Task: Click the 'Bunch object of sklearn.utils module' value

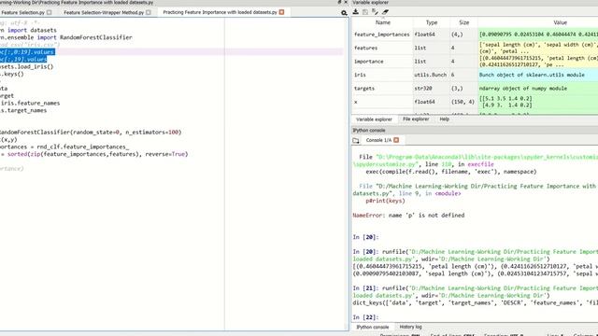Action: tap(532, 75)
